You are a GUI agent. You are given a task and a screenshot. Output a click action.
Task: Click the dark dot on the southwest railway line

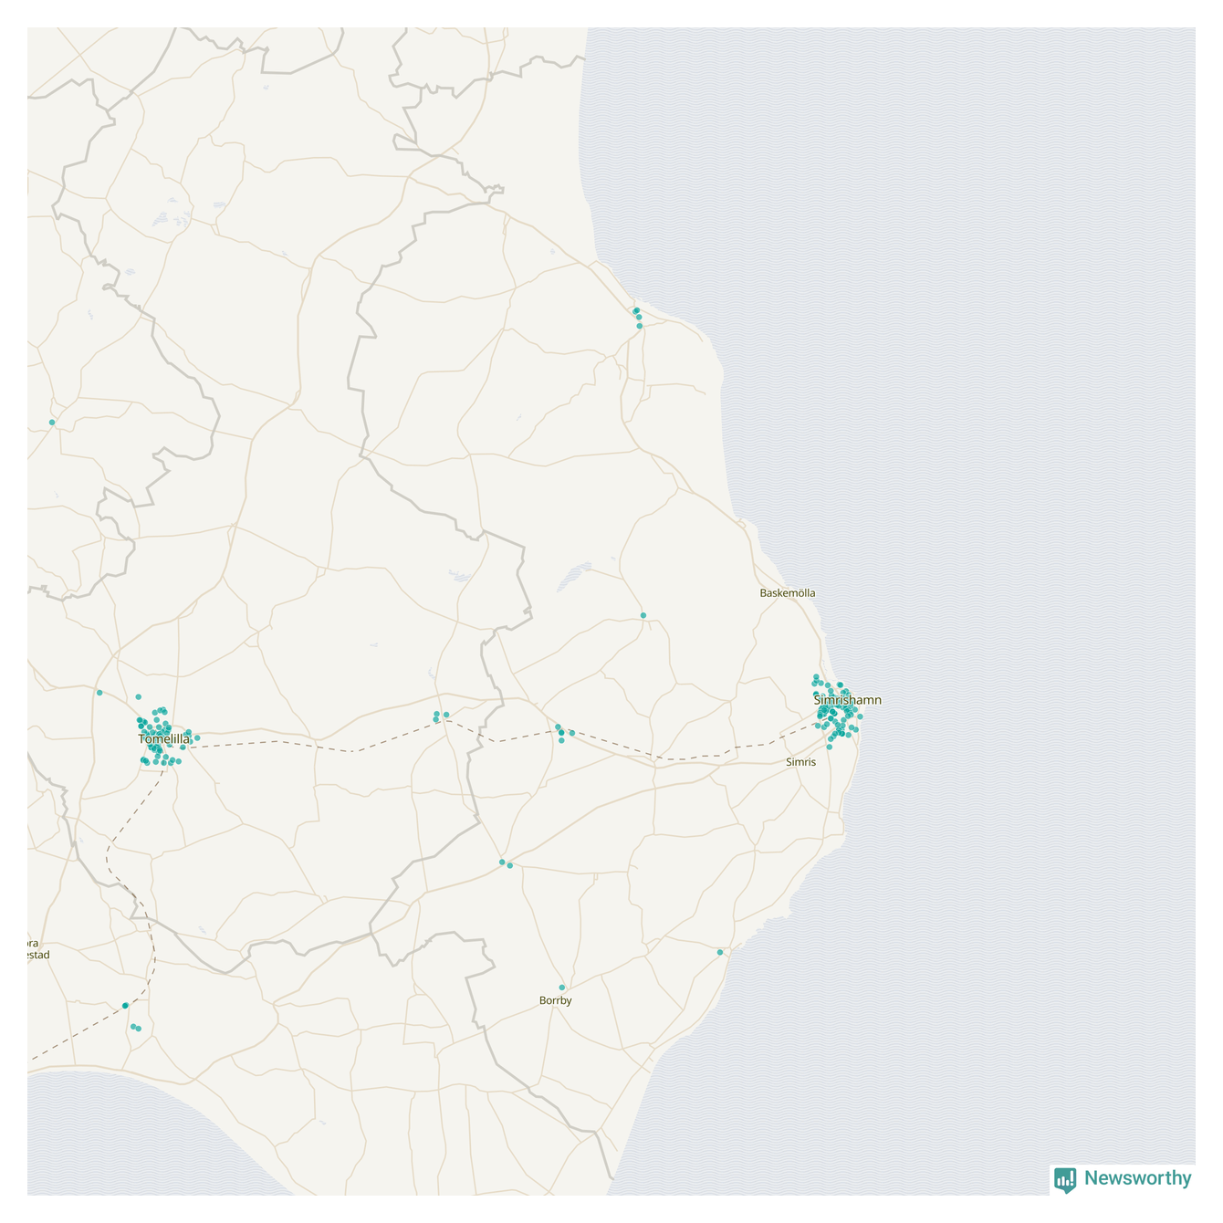tap(125, 1006)
